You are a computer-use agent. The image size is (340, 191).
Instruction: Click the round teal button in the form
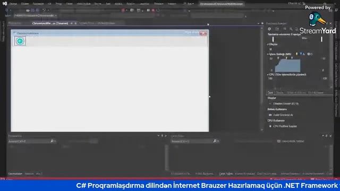[20, 41]
